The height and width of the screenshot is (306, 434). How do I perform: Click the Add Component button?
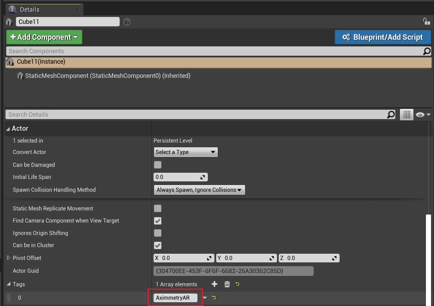click(44, 37)
